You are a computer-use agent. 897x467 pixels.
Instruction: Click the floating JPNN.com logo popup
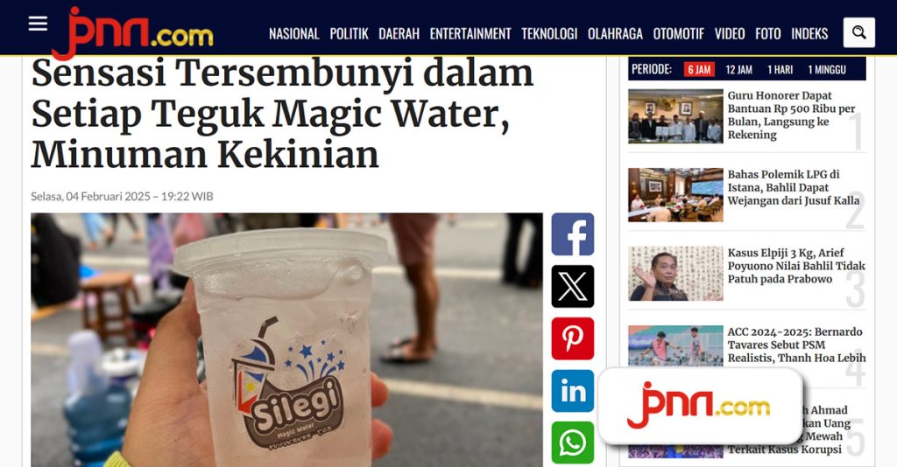click(x=700, y=406)
